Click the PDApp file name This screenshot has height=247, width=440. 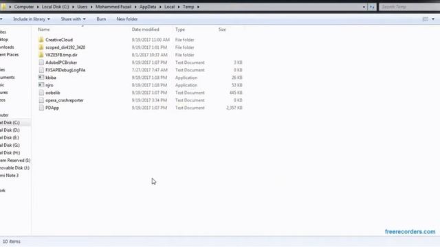52,108
